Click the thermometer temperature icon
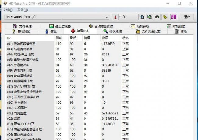This screenshot has width=198, height=140. click(x=115, y=17)
